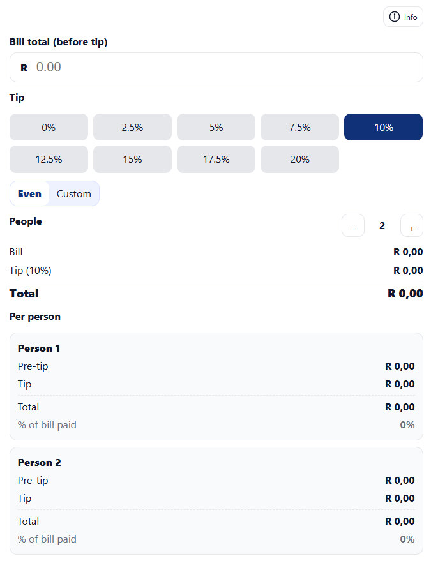Apply a 5% tip
The width and height of the screenshot is (431, 563).
click(216, 127)
